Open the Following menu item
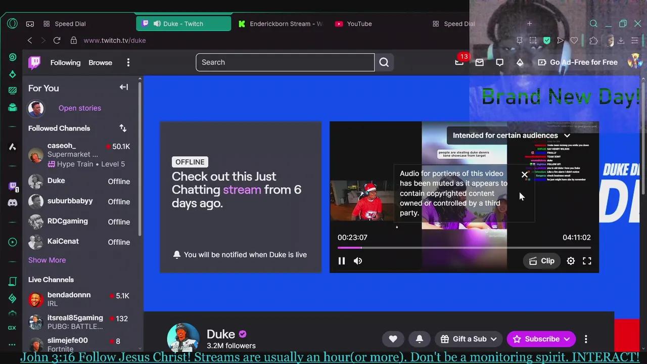 pyautogui.click(x=65, y=63)
